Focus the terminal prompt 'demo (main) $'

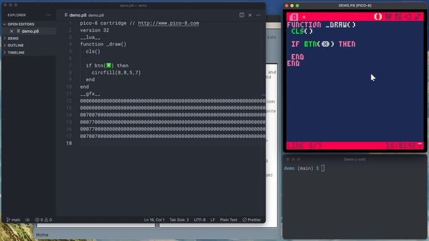302,168
